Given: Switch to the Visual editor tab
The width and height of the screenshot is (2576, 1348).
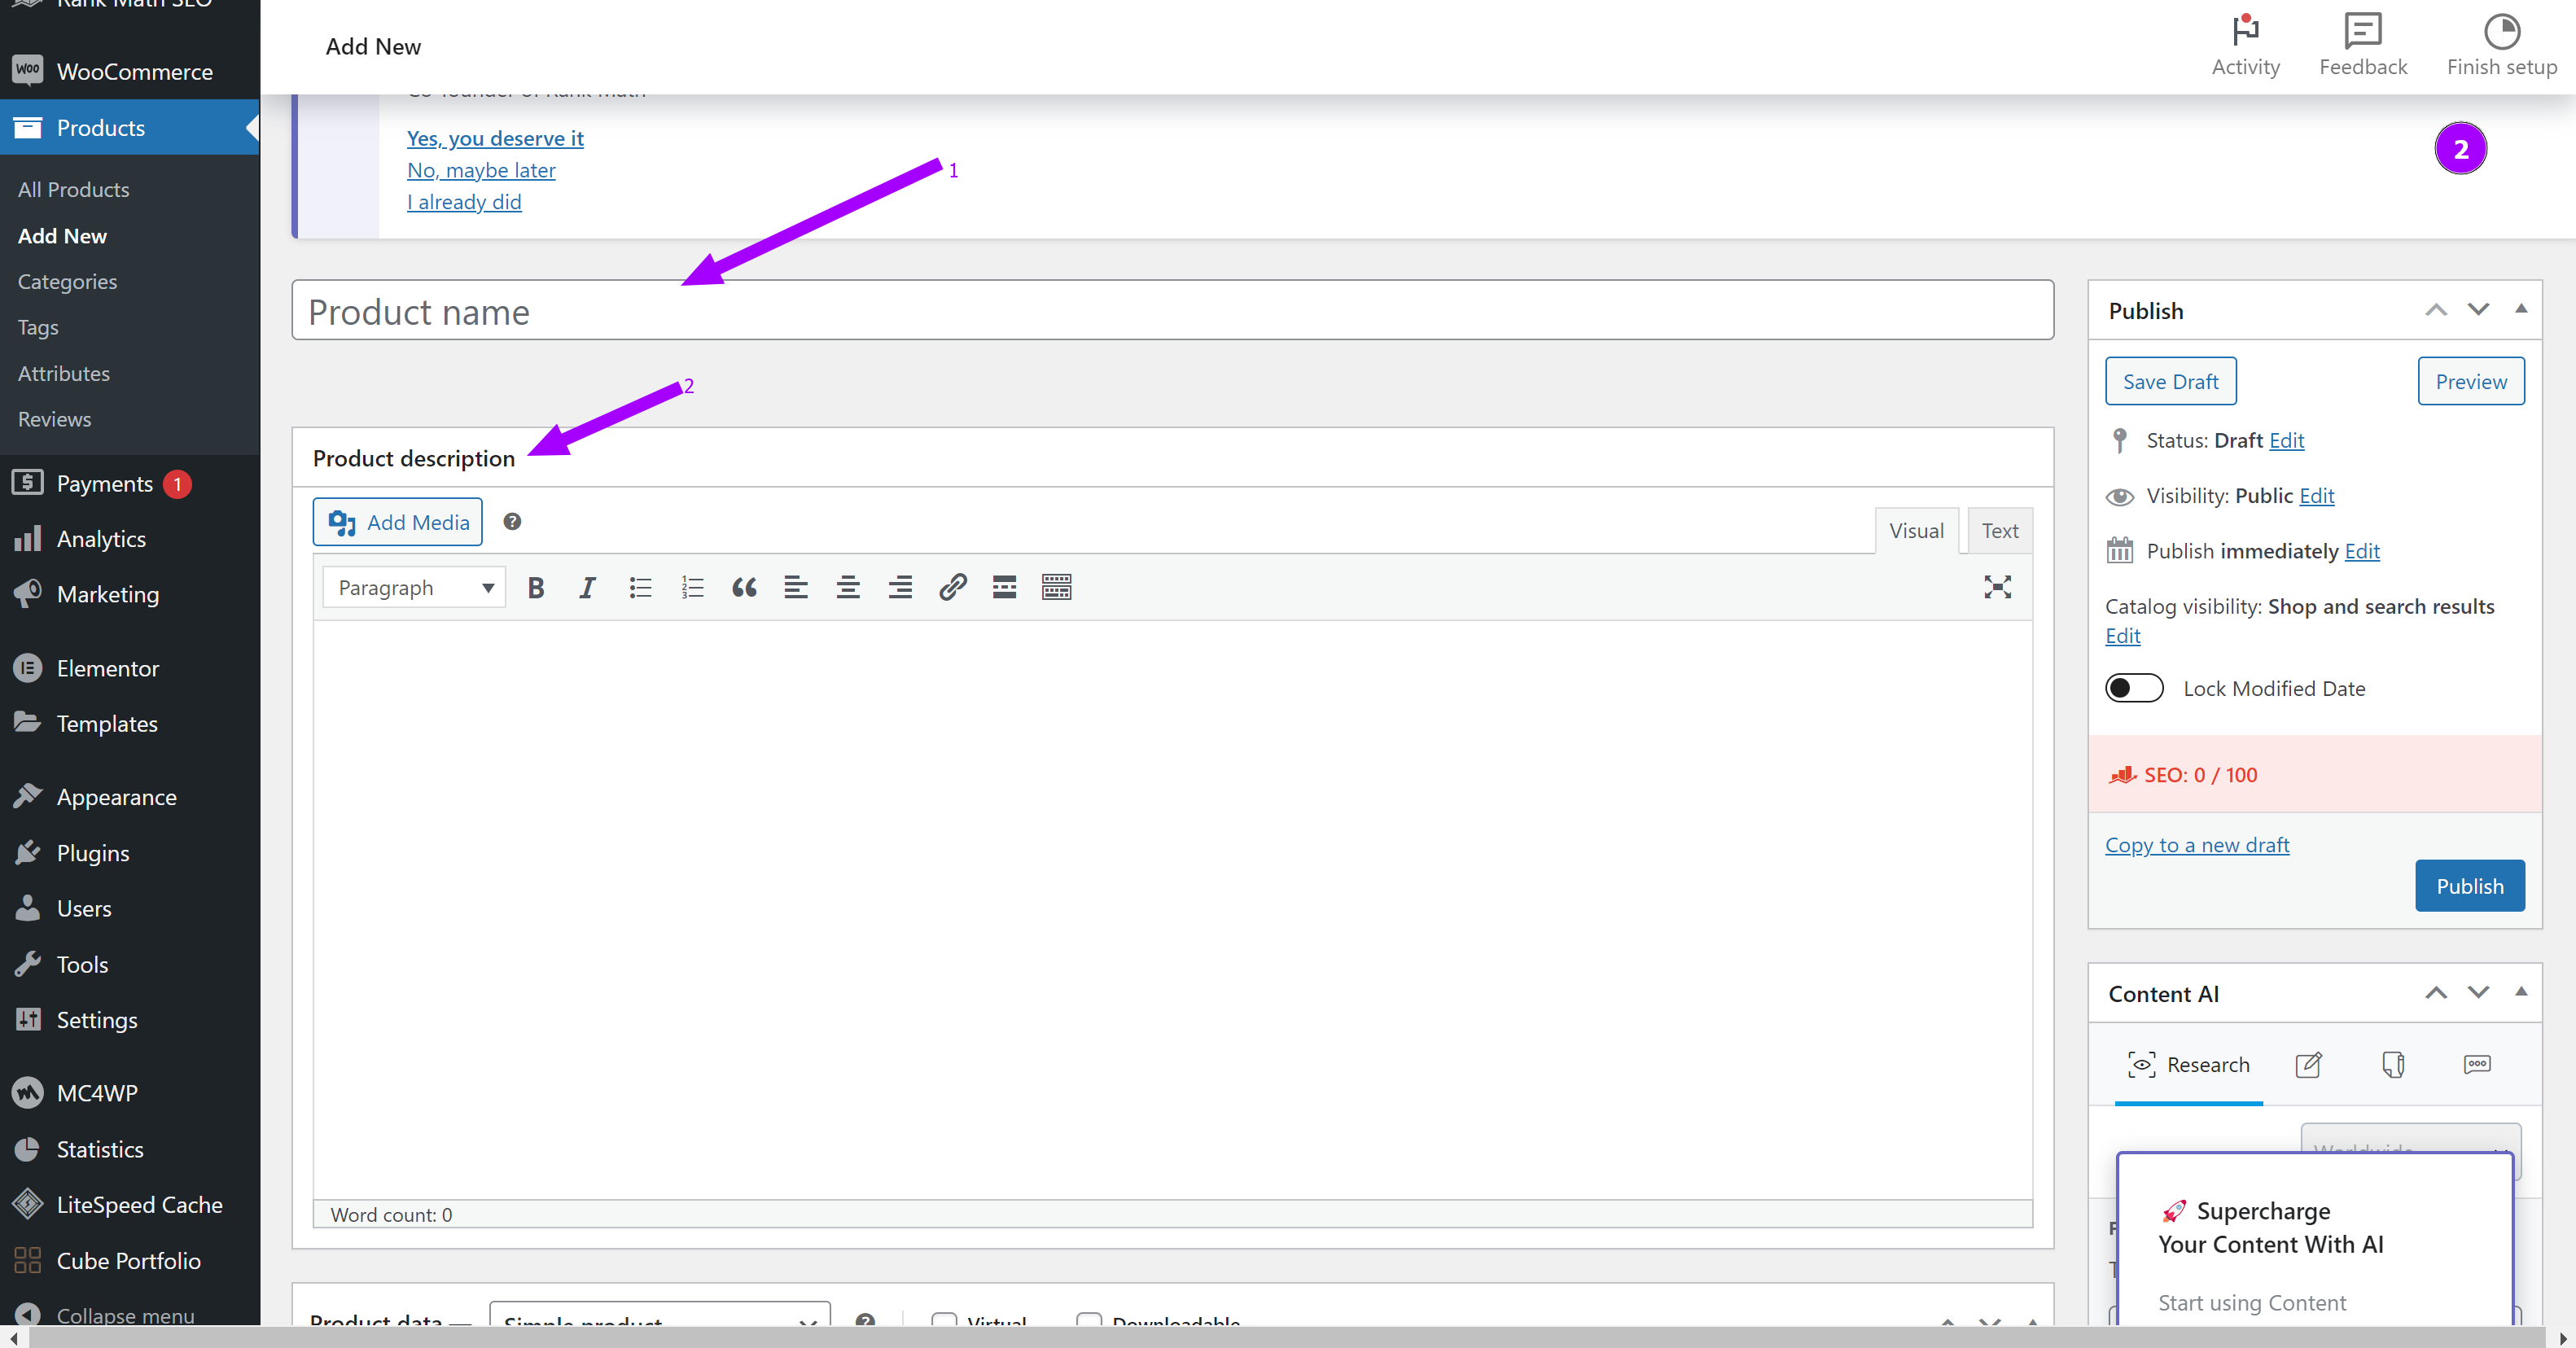Looking at the screenshot, I should 1916,531.
